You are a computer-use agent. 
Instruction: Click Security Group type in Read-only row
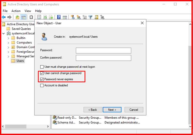point(90,118)
